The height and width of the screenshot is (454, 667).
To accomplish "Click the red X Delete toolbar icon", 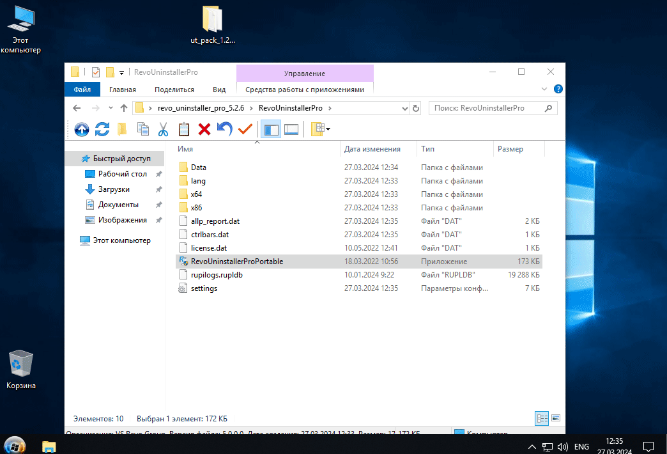I will coord(204,129).
